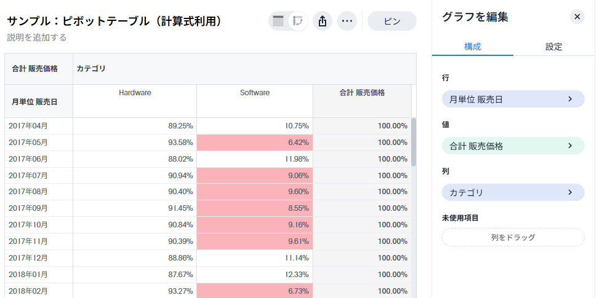Click the Hardware column header
Viewport: 597px width, 298px height.
135,93
